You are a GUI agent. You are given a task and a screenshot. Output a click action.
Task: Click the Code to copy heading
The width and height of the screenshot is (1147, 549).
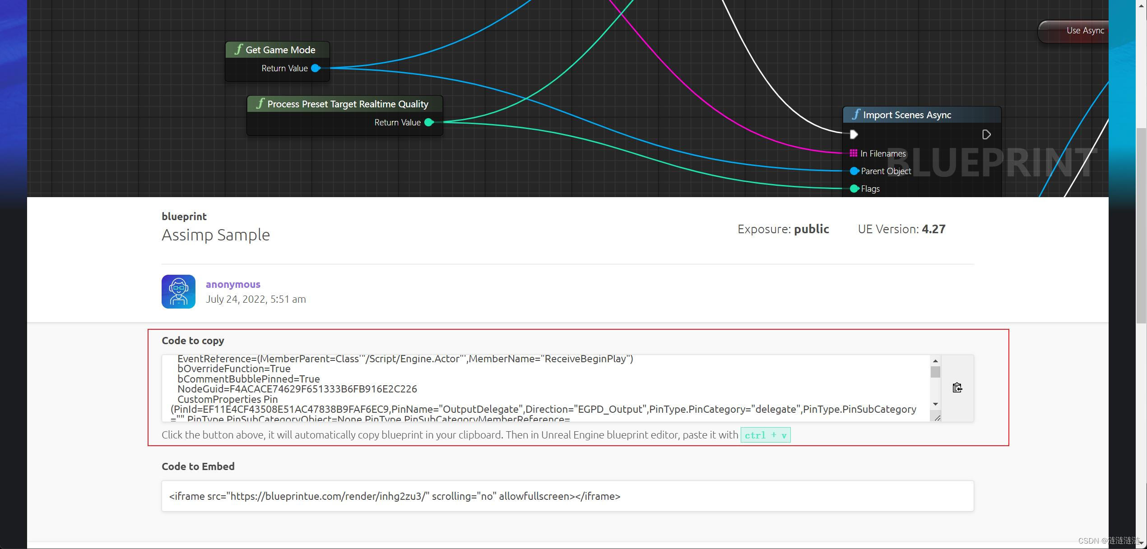click(x=193, y=341)
